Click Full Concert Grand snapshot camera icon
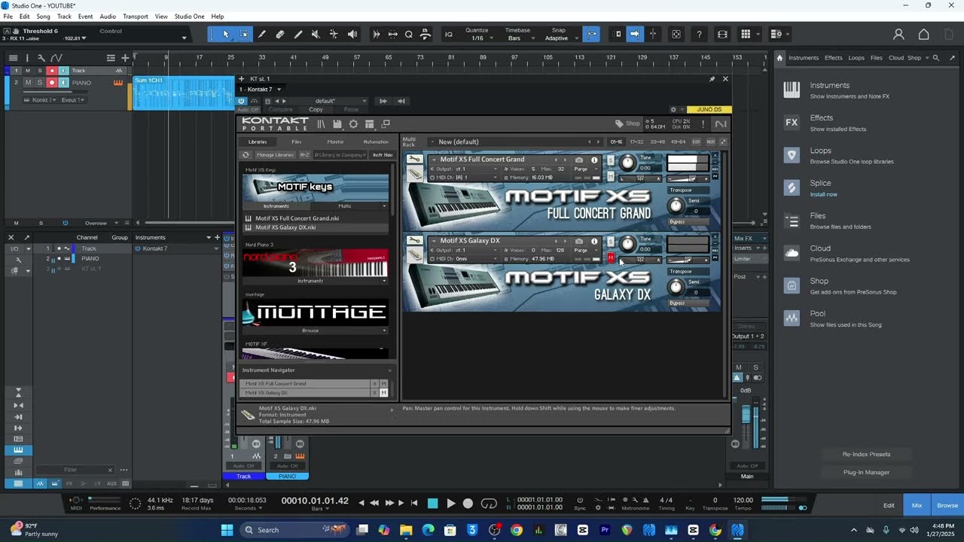 click(579, 160)
